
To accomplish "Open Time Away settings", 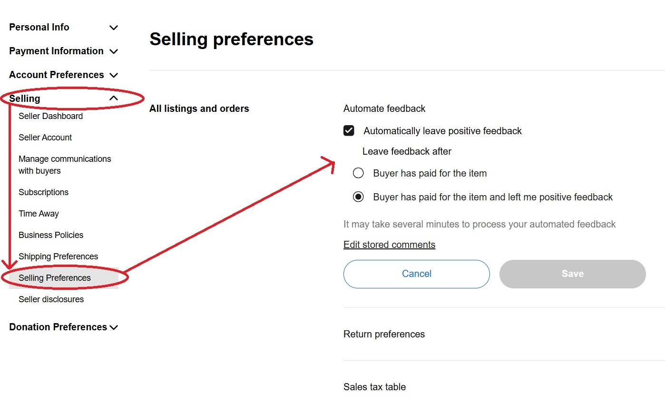I will pos(39,214).
